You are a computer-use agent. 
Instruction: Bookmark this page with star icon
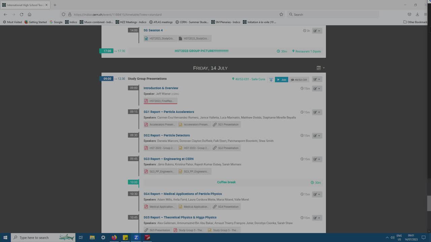tap(281, 14)
